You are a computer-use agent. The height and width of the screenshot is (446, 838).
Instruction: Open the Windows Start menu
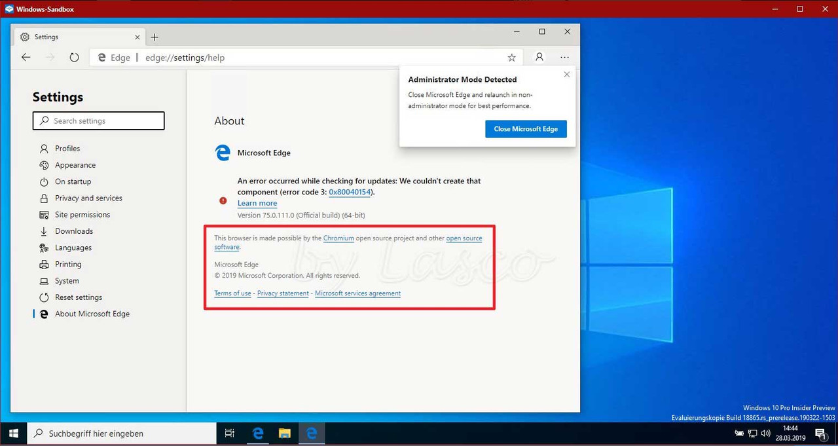pos(13,434)
